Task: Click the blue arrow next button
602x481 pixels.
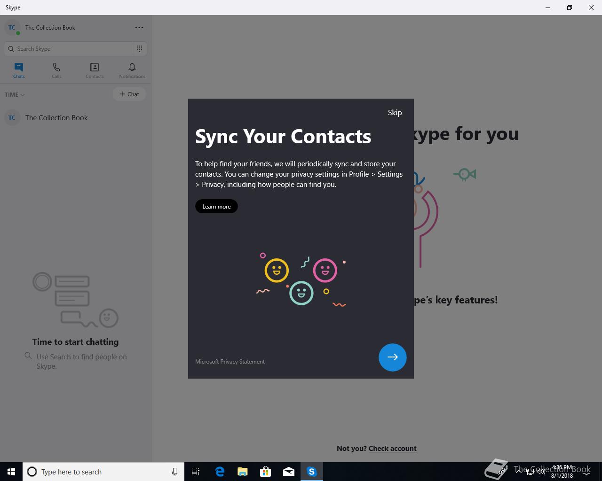Action: [393, 357]
